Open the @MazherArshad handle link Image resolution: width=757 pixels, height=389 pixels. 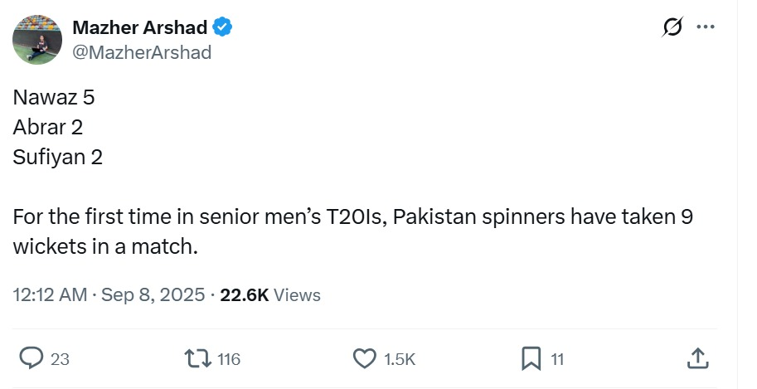(x=142, y=52)
